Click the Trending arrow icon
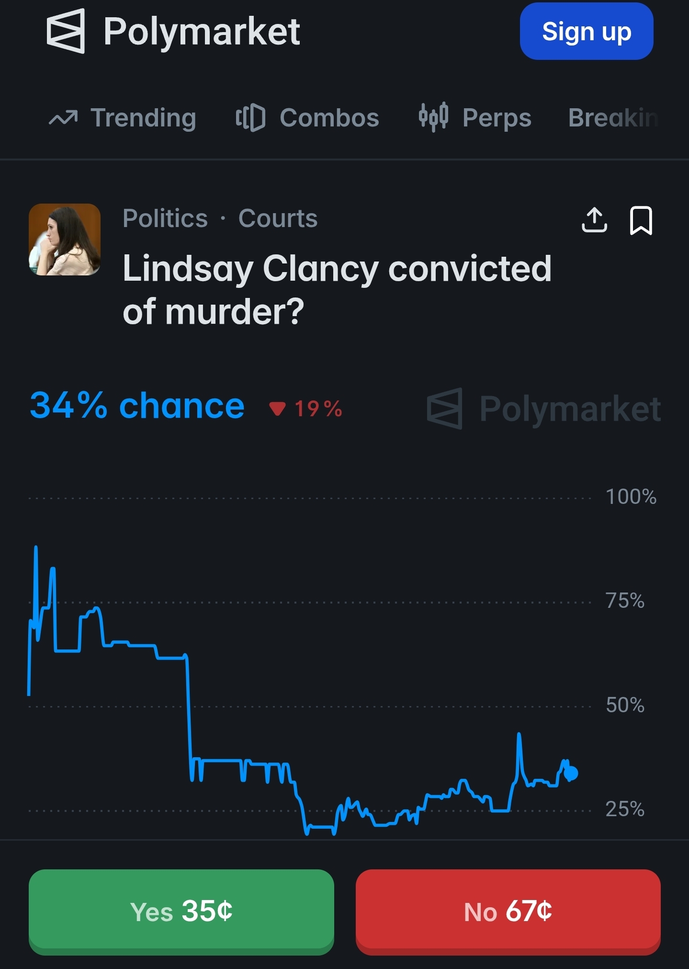Viewport: 689px width, 969px height. click(63, 118)
